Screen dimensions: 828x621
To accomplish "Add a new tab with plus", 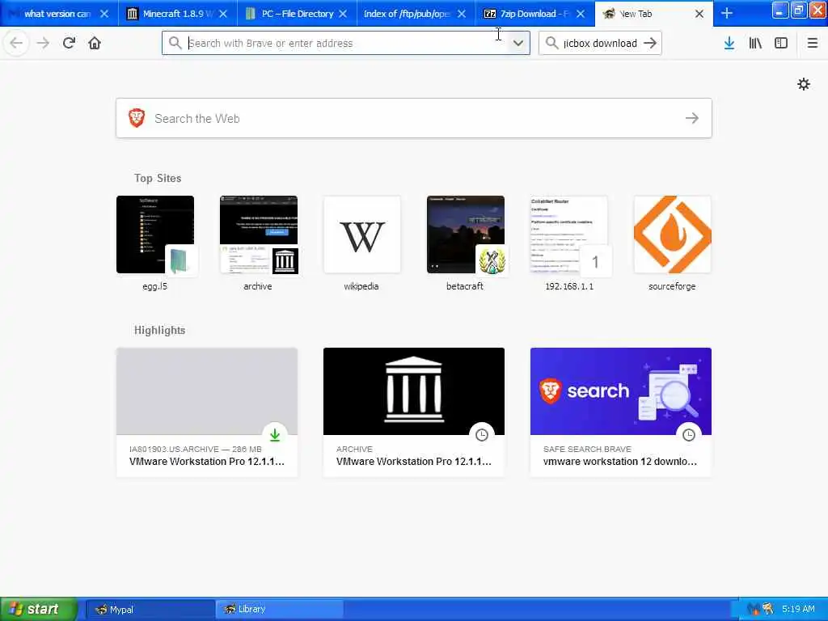I will [x=727, y=13].
